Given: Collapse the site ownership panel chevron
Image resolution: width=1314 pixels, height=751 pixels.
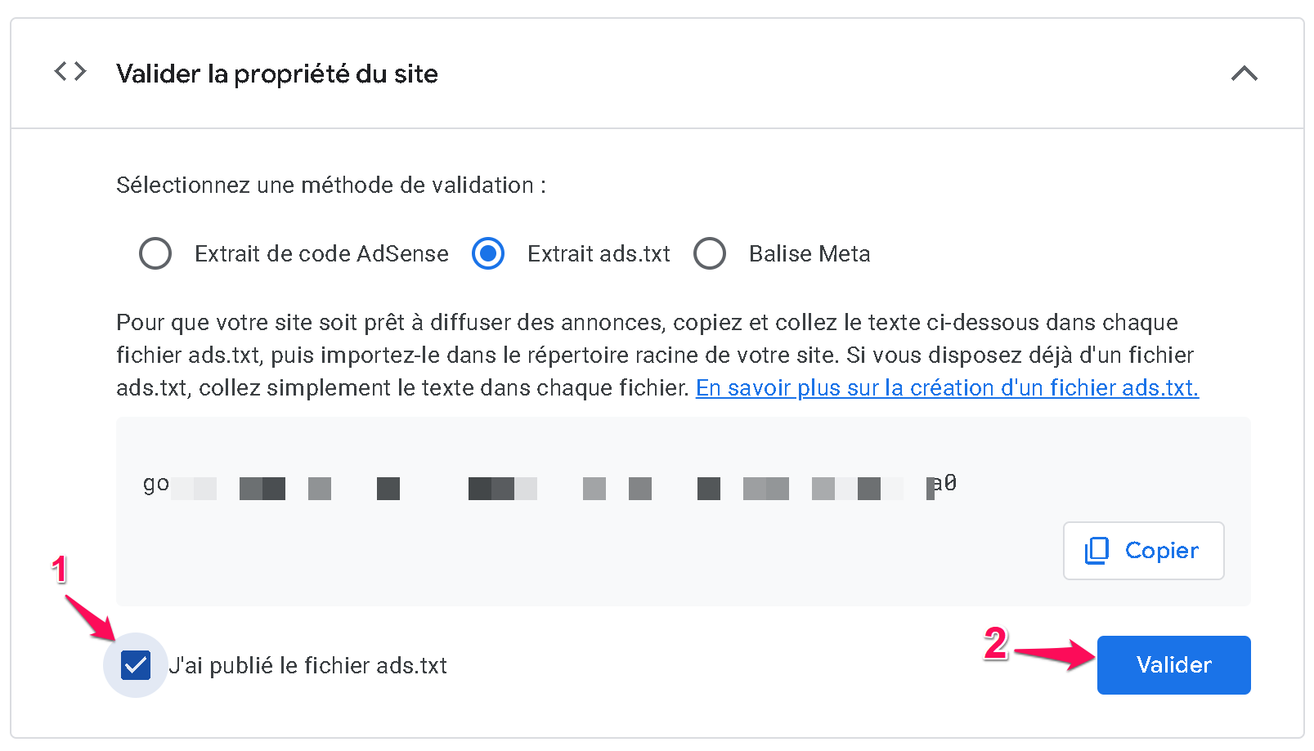Looking at the screenshot, I should click(x=1244, y=74).
